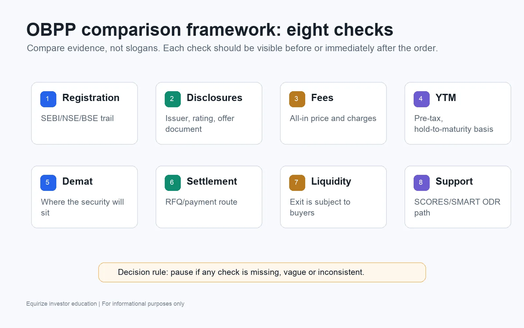524x328 pixels.
Task: Click SCORES/SMART ODR path description
Action: click(x=457, y=207)
